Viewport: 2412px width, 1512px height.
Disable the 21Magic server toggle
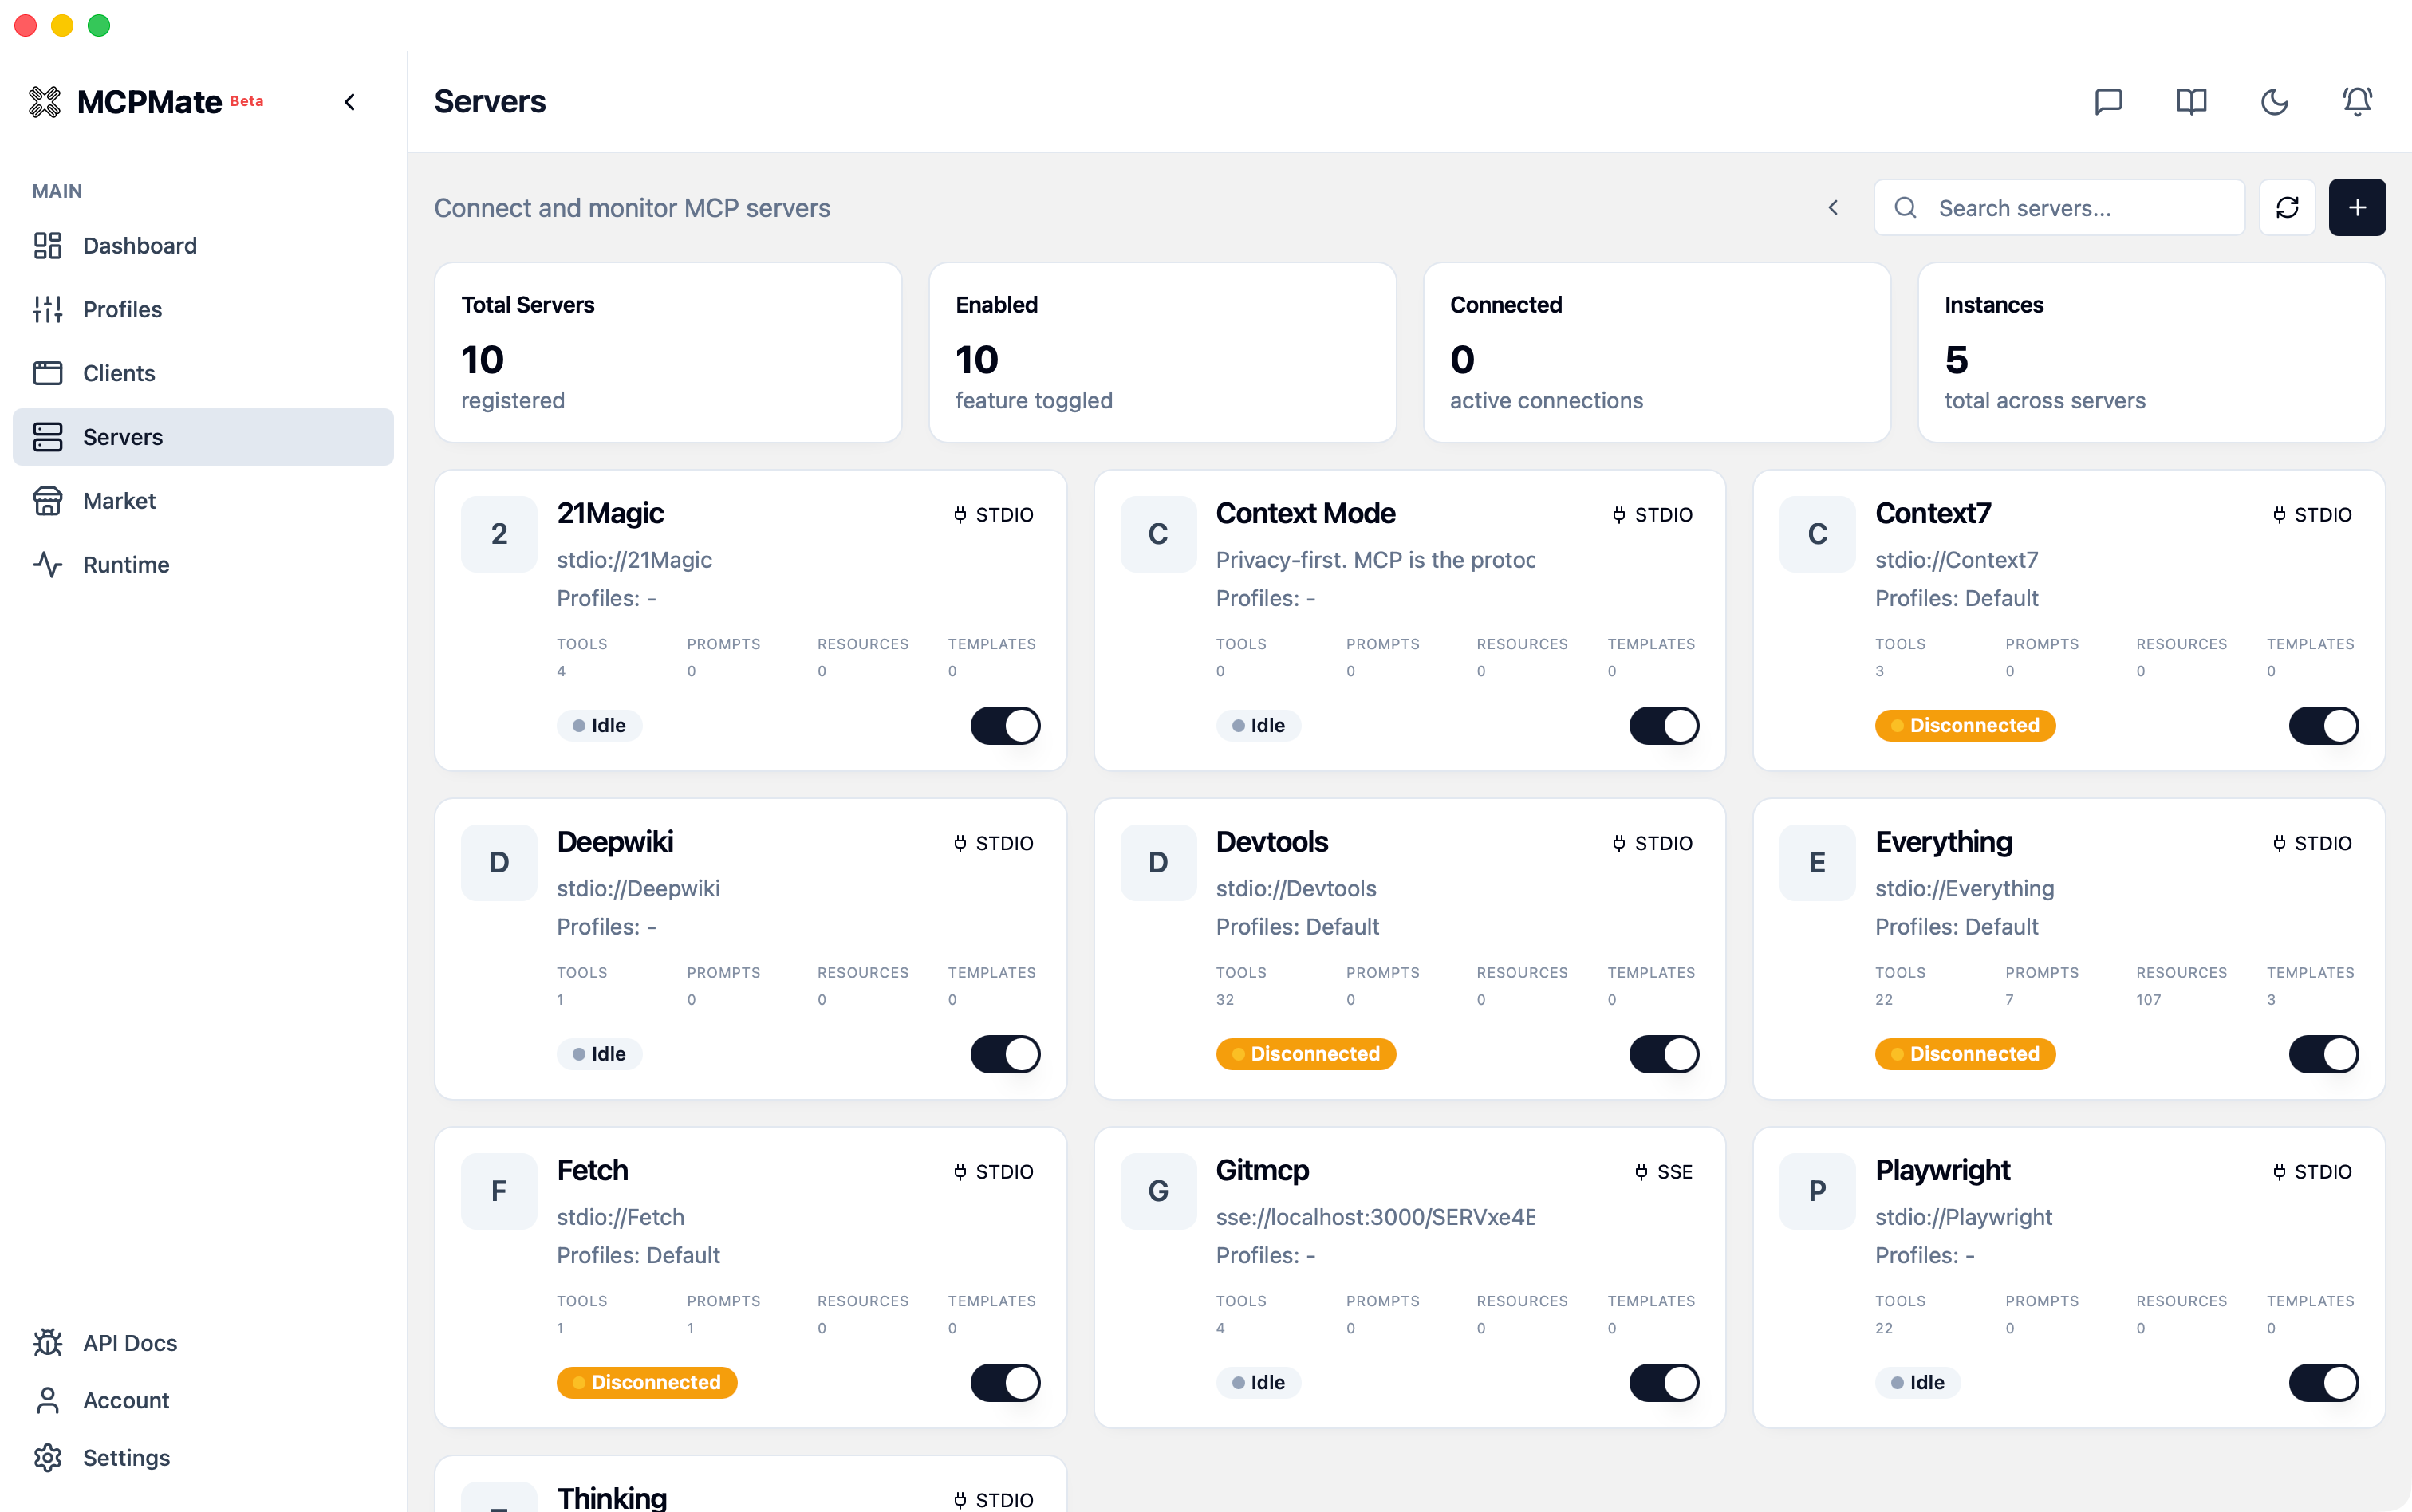(x=1005, y=725)
